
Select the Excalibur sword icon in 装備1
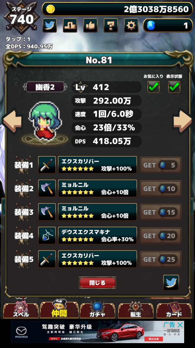click(47, 165)
